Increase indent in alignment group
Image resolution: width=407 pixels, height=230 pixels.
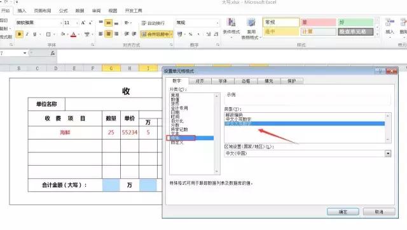(x=134, y=34)
